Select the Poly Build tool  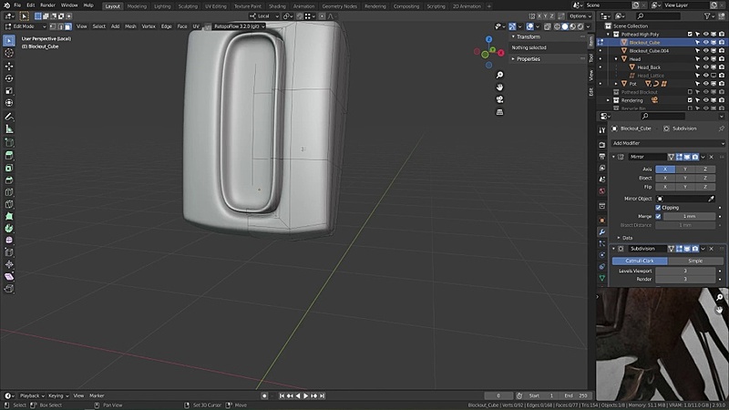pyautogui.click(x=9, y=216)
